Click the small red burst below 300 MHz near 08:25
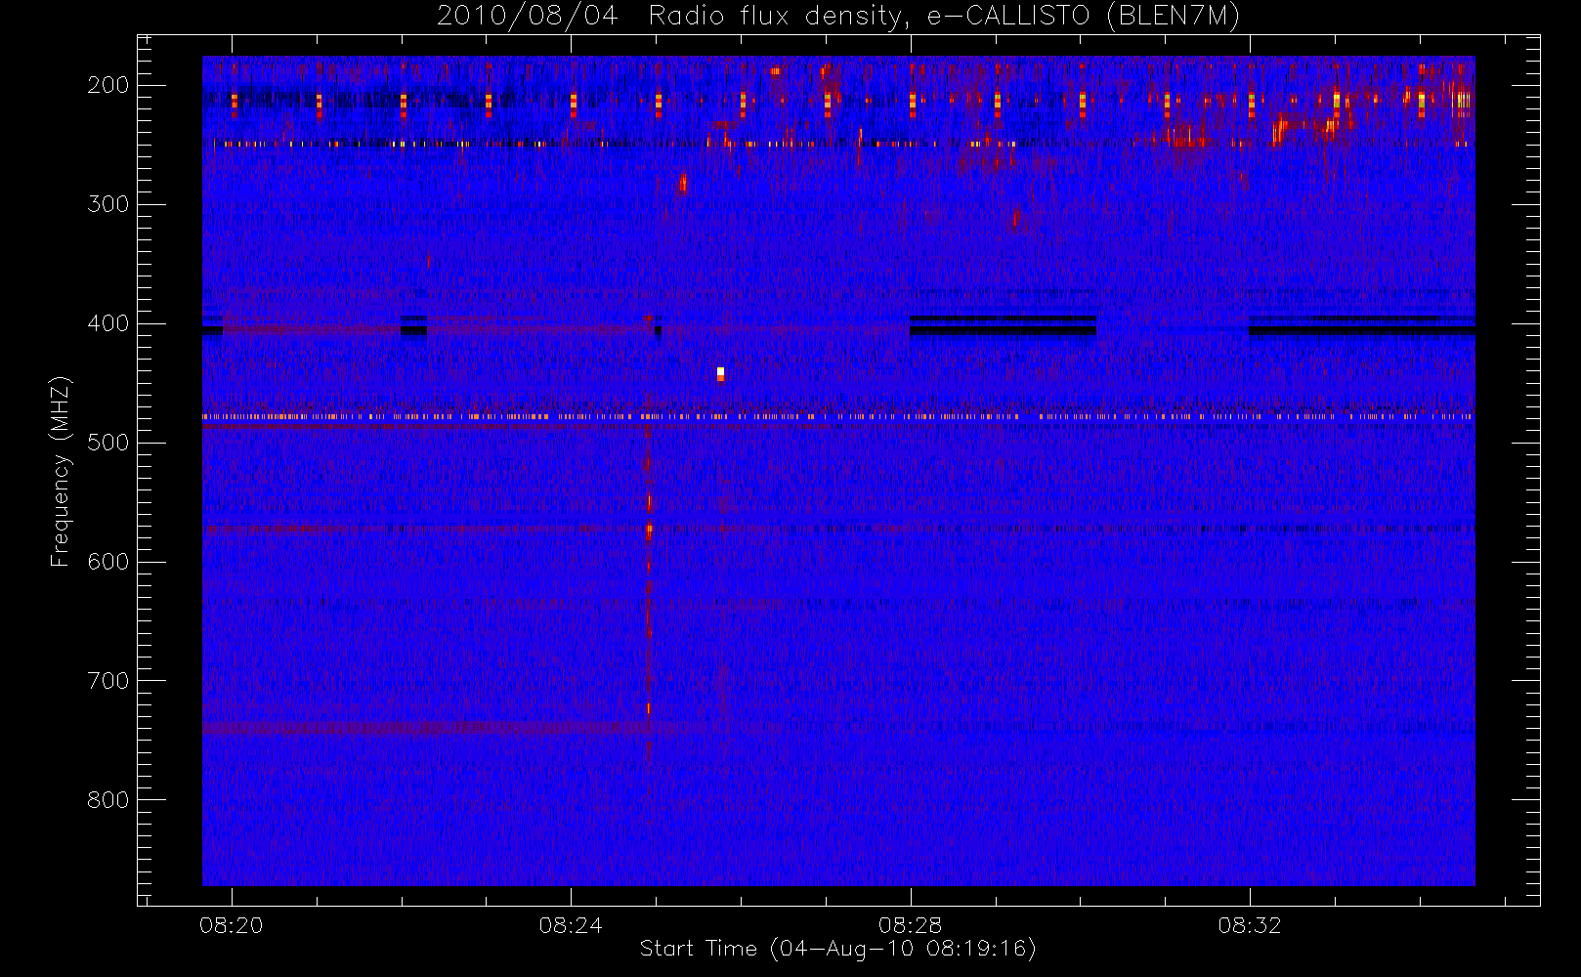Screen dimensions: 1581x977 pyautogui.click(x=682, y=183)
